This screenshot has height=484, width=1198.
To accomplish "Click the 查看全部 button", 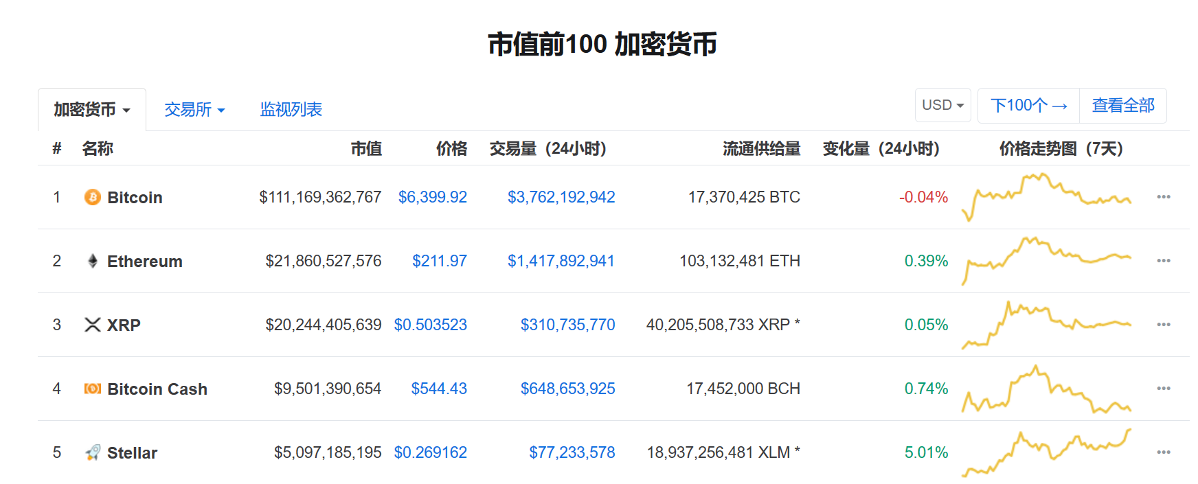I will click(x=1123, y=106).
